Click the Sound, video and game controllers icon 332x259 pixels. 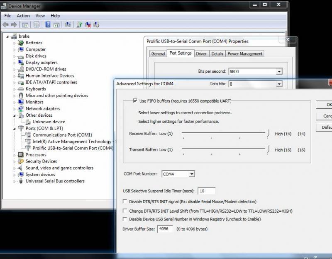20,168
